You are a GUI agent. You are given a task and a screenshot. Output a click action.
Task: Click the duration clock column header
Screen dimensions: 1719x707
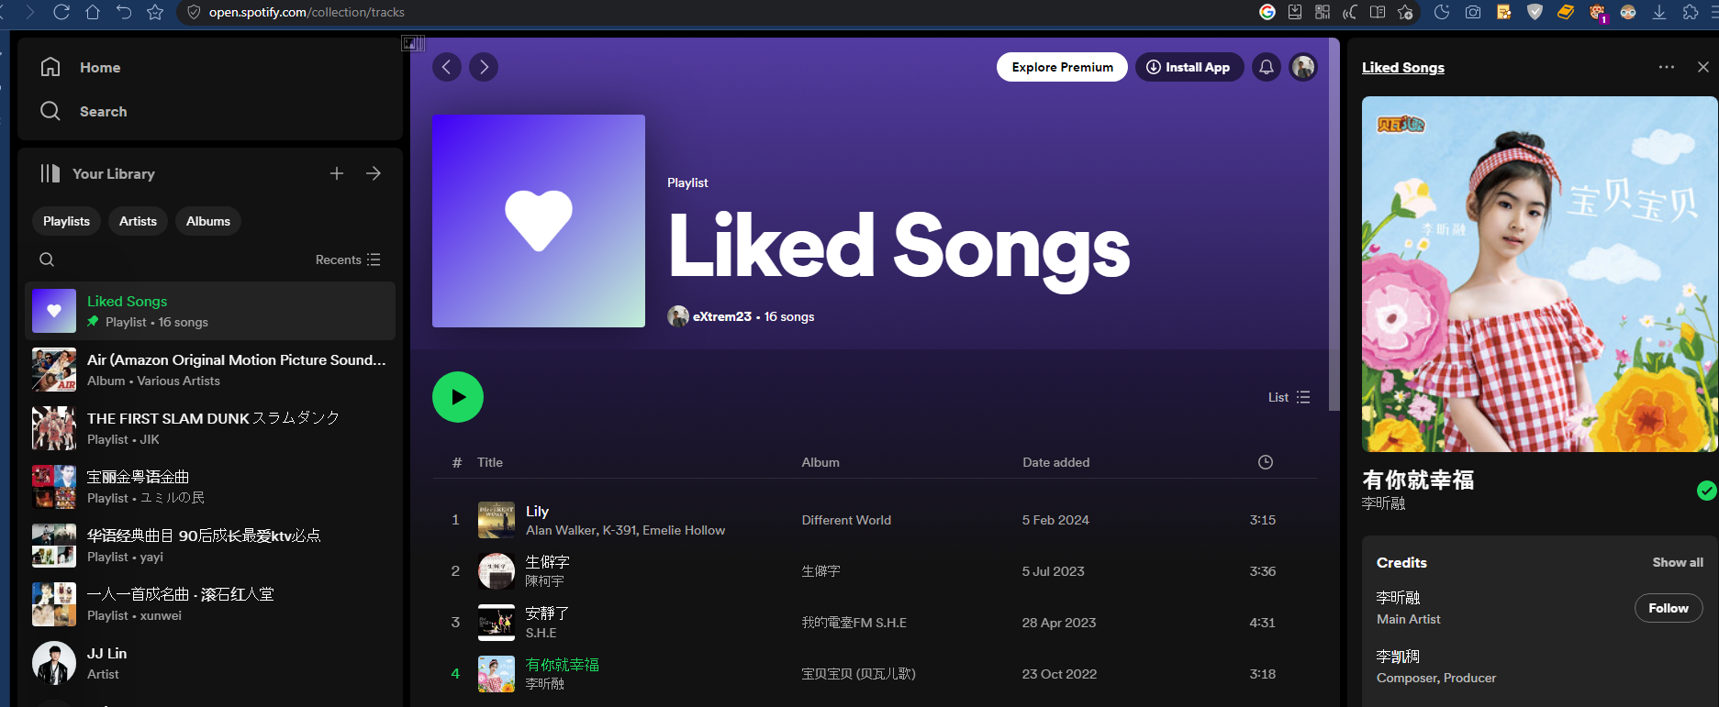[1266, 462]
